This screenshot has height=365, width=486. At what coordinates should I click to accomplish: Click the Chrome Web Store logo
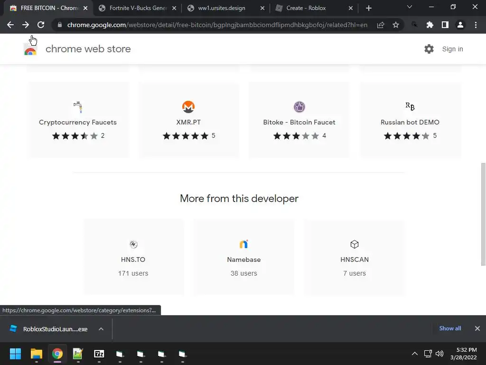[x=30, y=49]
